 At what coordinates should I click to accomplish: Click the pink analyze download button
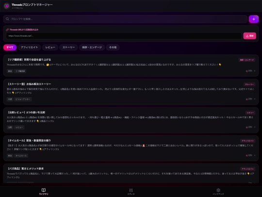[250, 36]
